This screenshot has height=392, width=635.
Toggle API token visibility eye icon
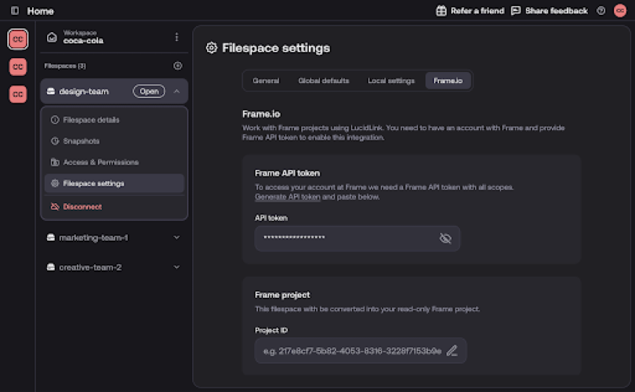[x=445, y=238]
